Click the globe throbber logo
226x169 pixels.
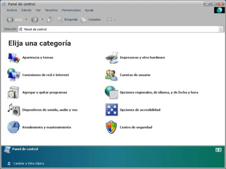click(x=219, y=10)
